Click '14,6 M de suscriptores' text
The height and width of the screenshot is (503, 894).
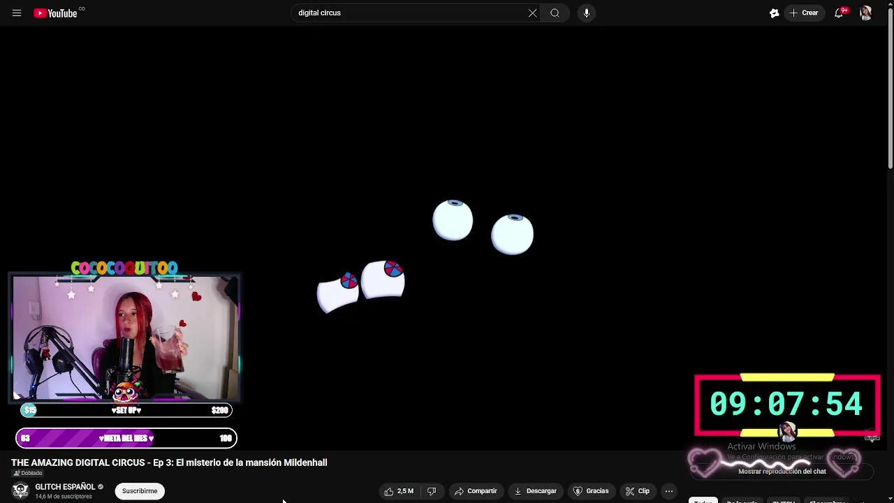click(x=64, y=497)
